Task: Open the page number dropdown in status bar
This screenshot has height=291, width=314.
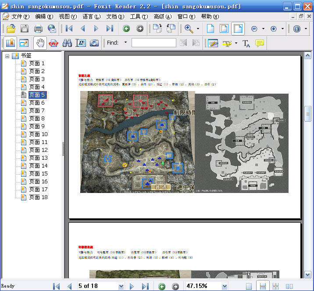Action: tap(121, 286)
